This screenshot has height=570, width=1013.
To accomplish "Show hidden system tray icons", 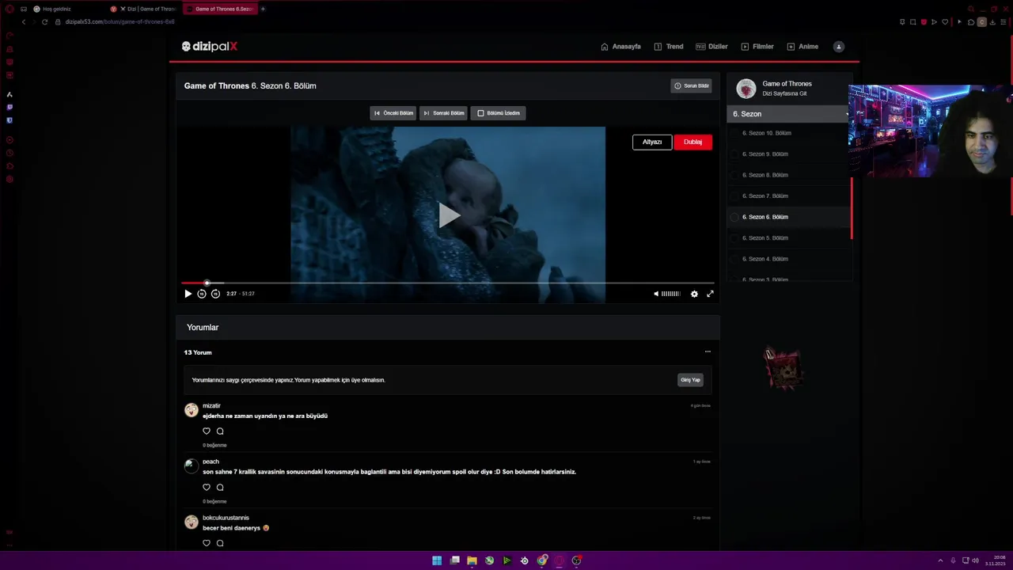I will click(940, 560).
